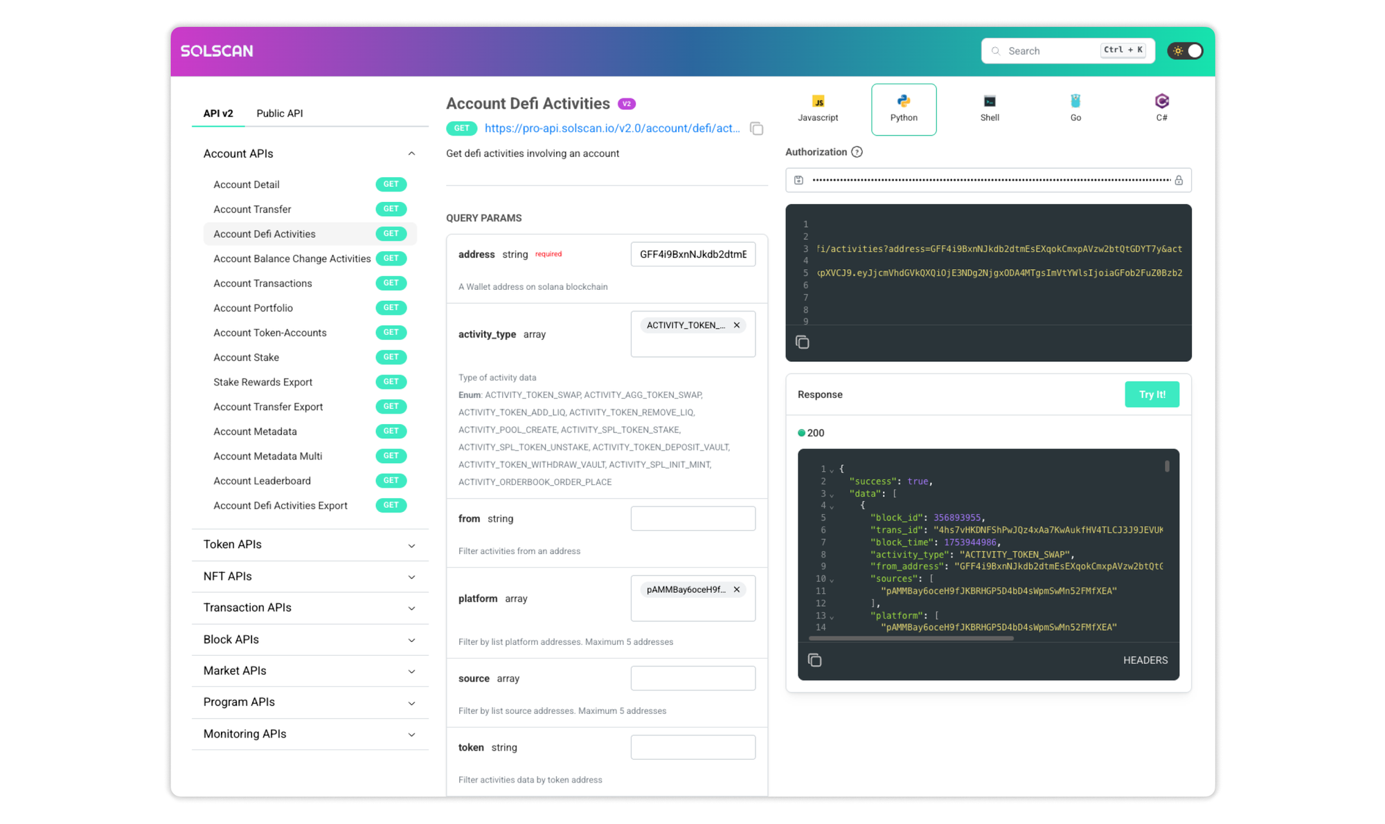Open the Authorization help tooltip
Viewport: 1385px width, 824px height.
coord(857,152)
